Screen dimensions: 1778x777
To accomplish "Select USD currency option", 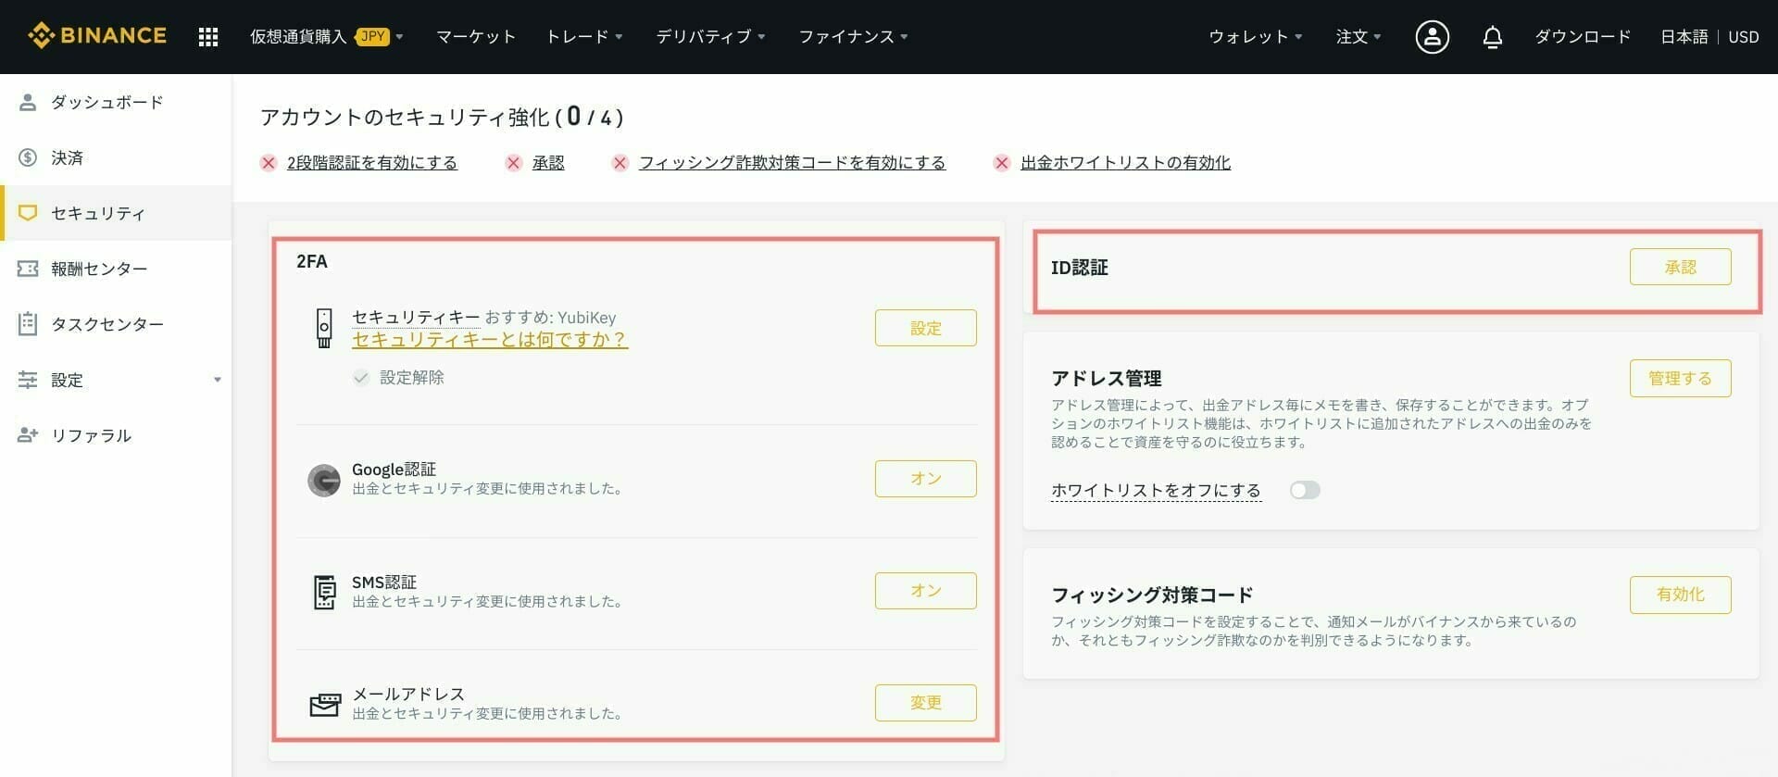I will click(1744, 37).
